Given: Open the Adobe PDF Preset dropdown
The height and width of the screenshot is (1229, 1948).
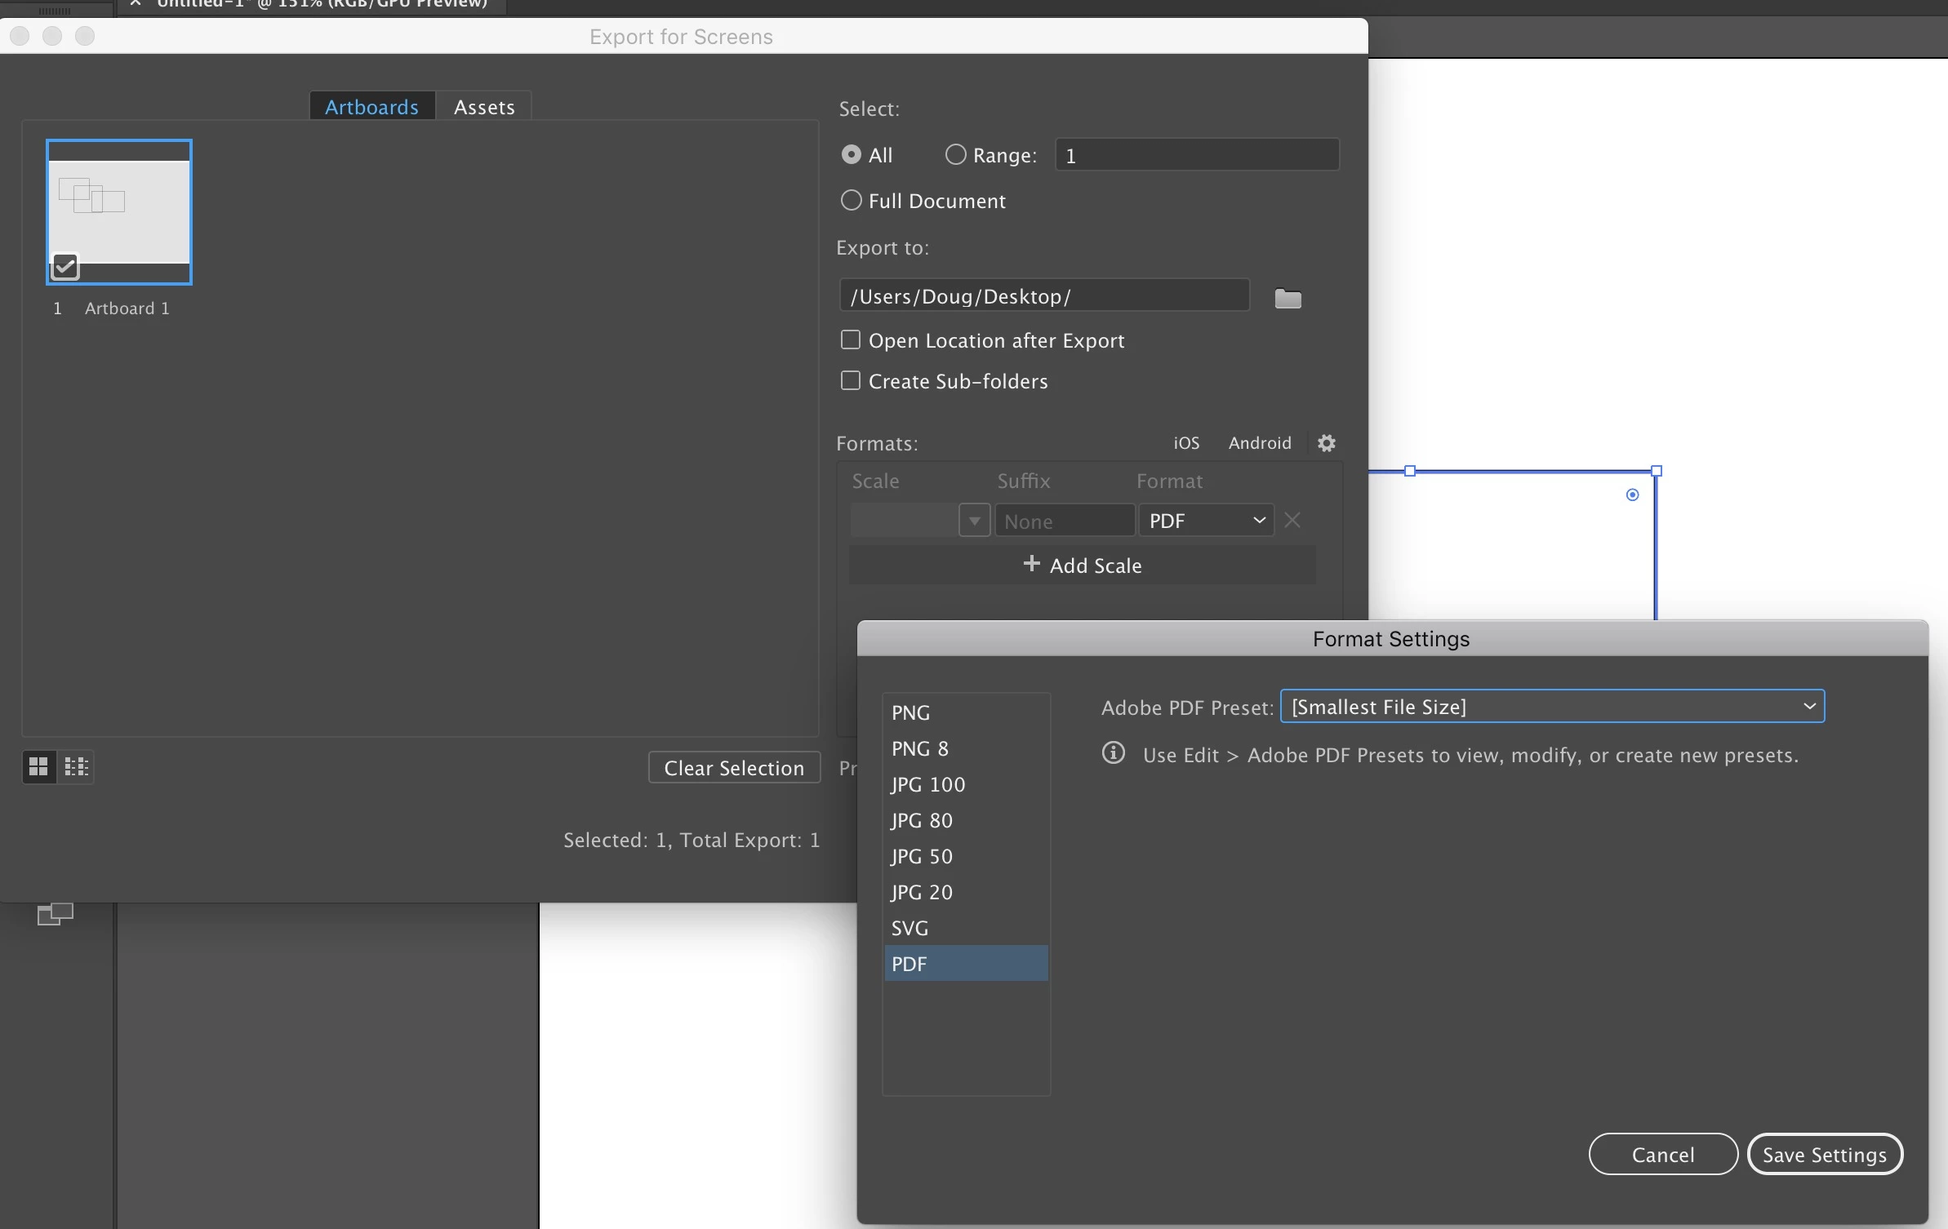Looking at the screenshot, I should [1552, 707].
